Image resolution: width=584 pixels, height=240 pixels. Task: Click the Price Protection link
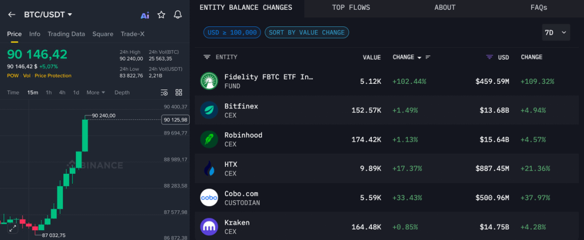[x=52, y=75]
